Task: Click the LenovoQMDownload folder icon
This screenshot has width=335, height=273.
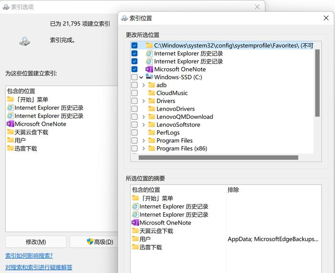Action: click(152, 117)
